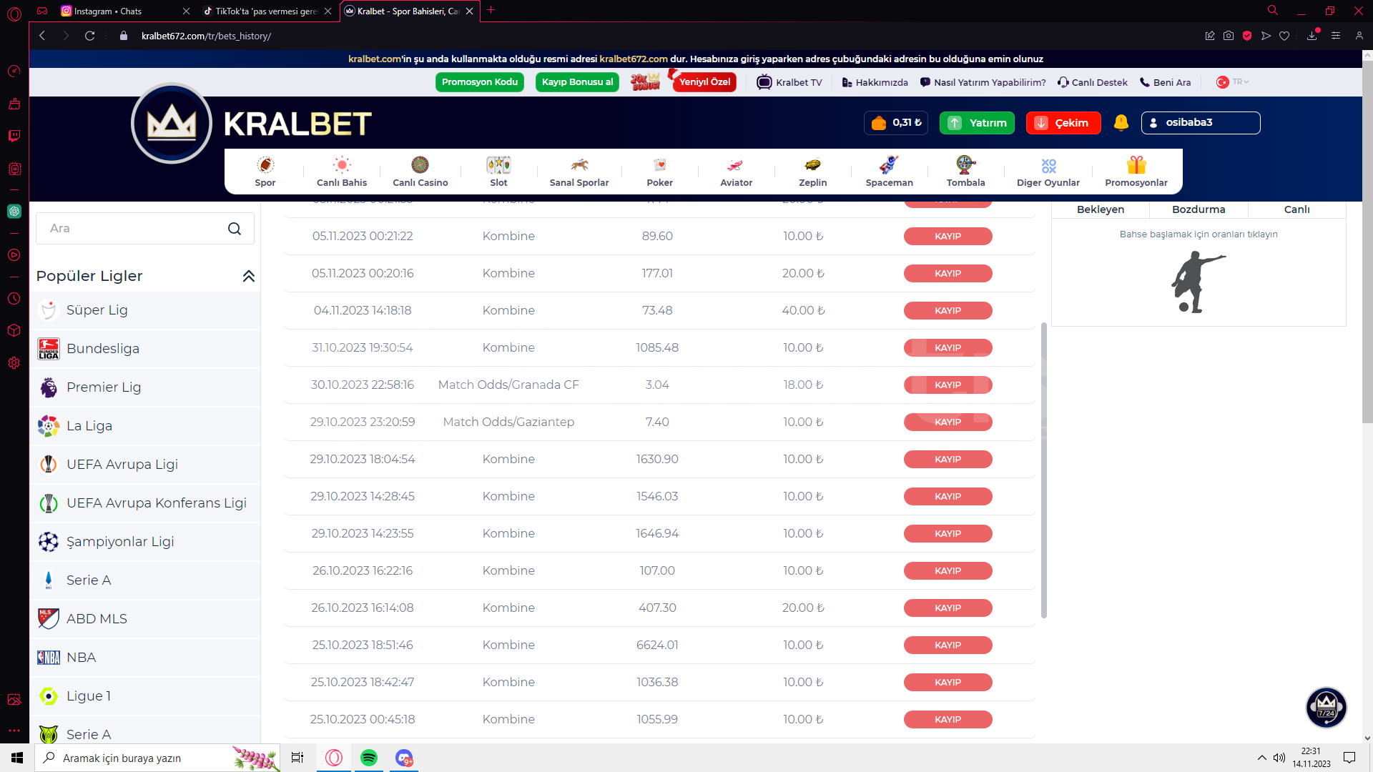Open the osibaba3 account menu

1201,123
